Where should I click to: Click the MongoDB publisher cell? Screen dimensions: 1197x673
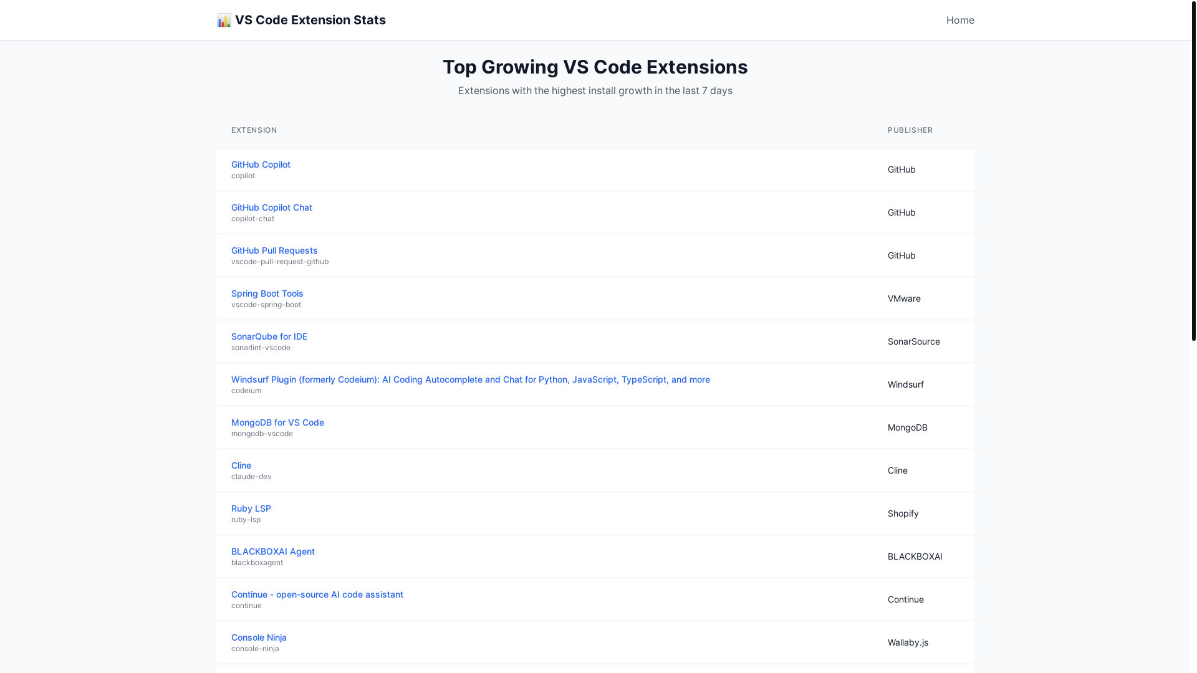908,427
